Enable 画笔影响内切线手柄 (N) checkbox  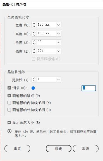click(x=9, y=103)
